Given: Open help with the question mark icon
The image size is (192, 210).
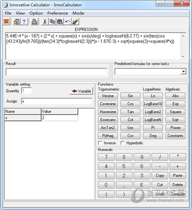Looking at the screenshot, I should pos(24,21).
